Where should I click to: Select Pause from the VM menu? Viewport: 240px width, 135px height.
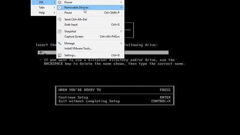coord(90,13)
